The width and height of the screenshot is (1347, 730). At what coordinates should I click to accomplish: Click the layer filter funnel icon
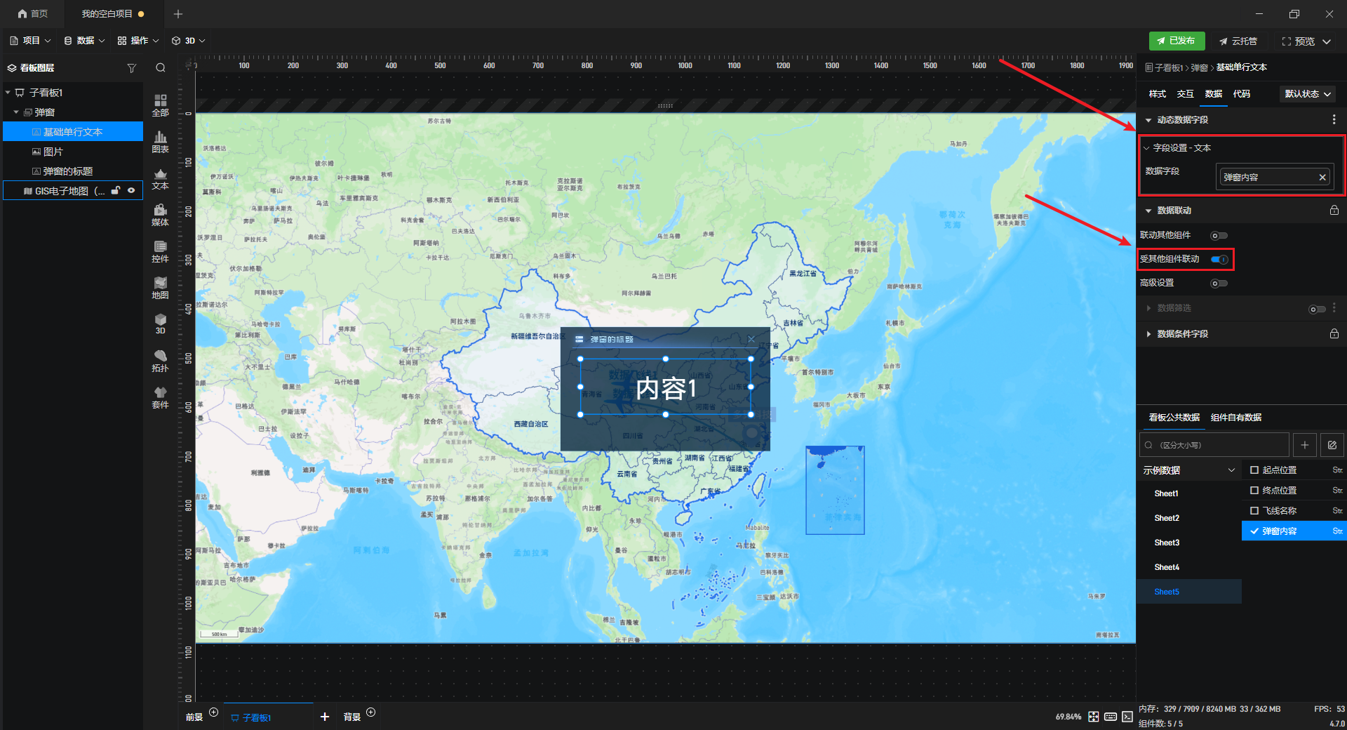131,68
